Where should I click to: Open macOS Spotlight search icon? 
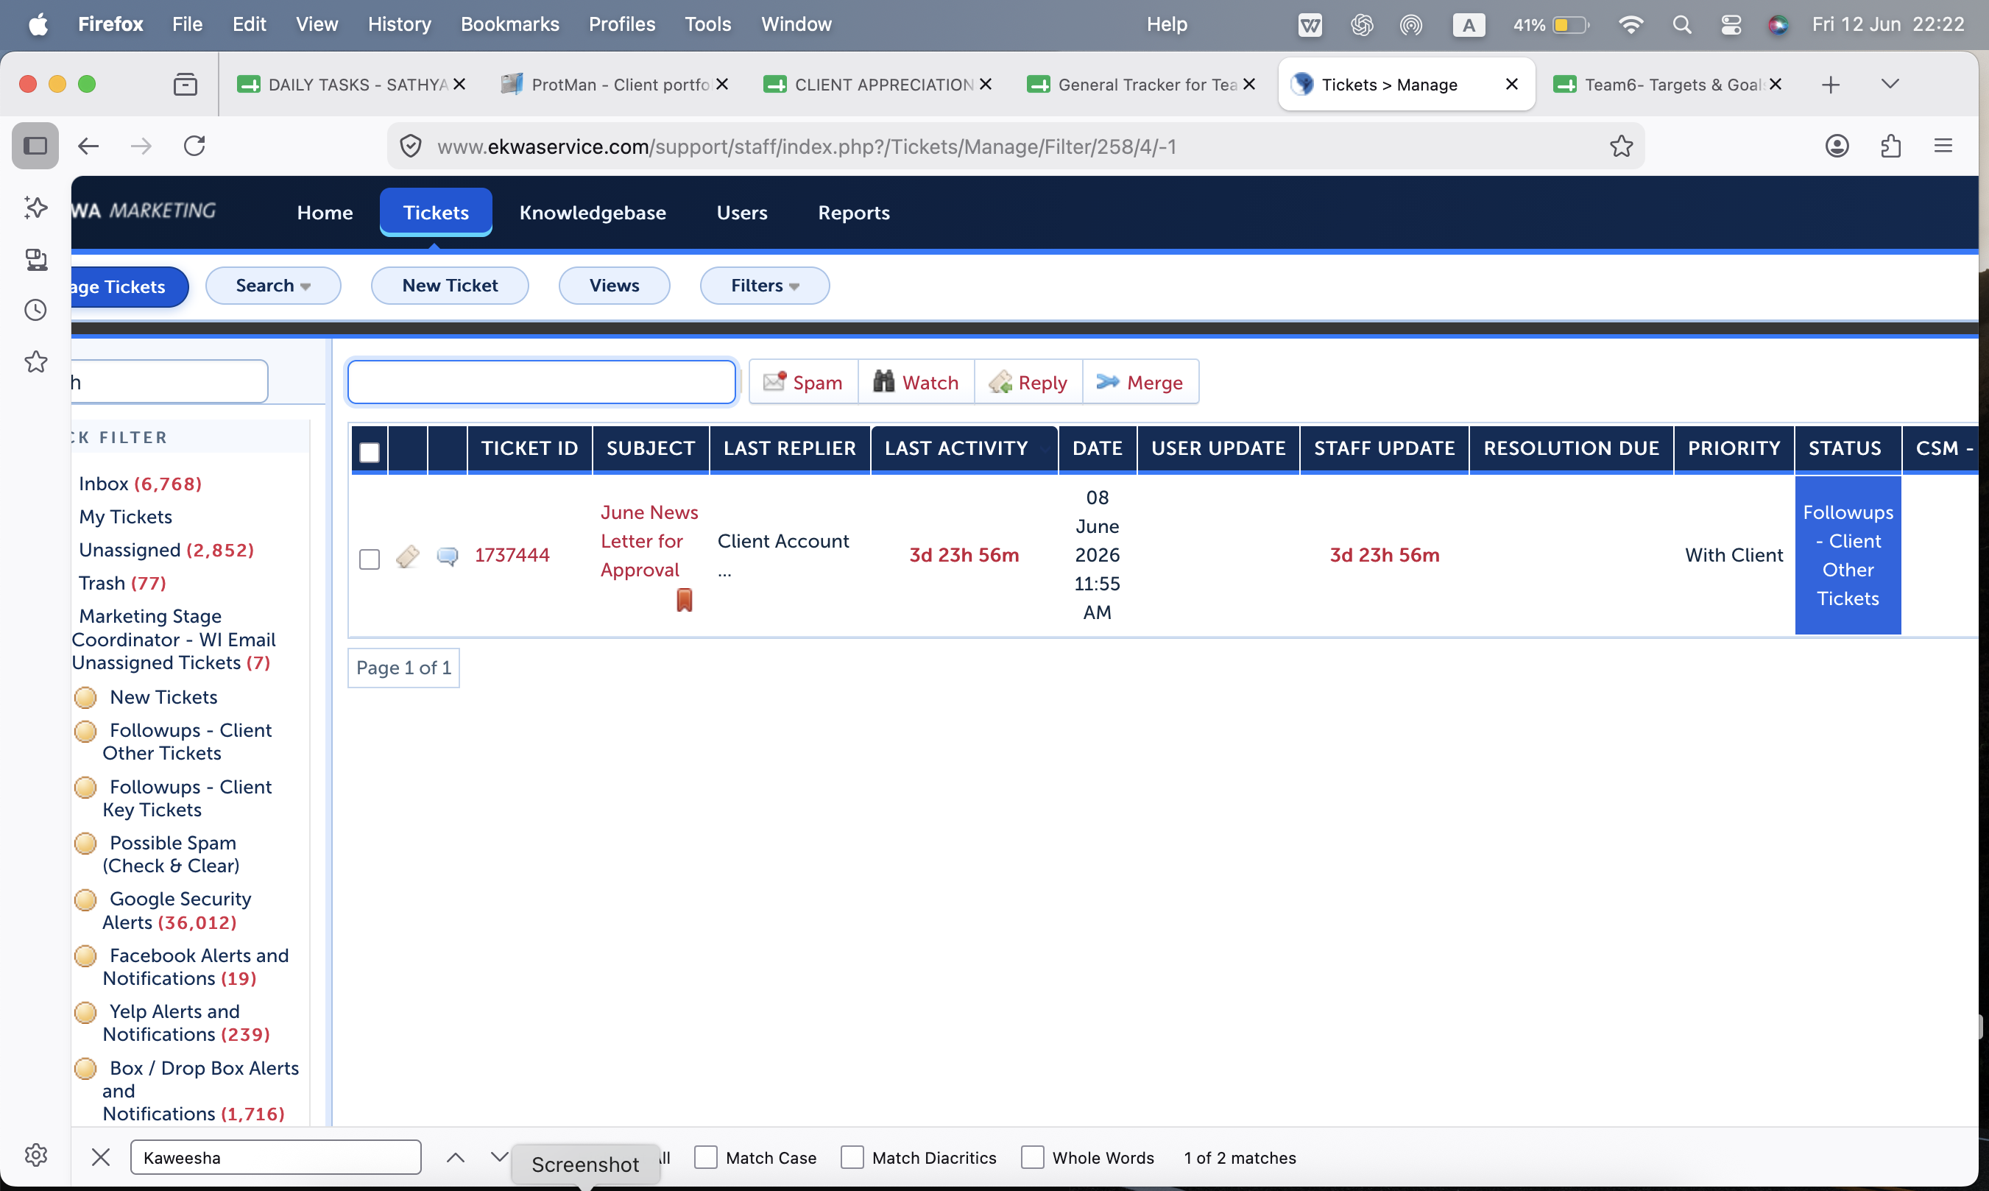[1682, 24]
